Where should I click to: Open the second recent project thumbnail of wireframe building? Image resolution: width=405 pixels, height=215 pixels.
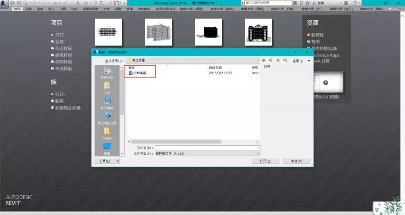158,32
